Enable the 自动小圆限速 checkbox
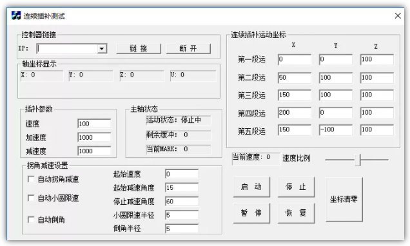Screen dimensions: 410x246 [31, 198]
